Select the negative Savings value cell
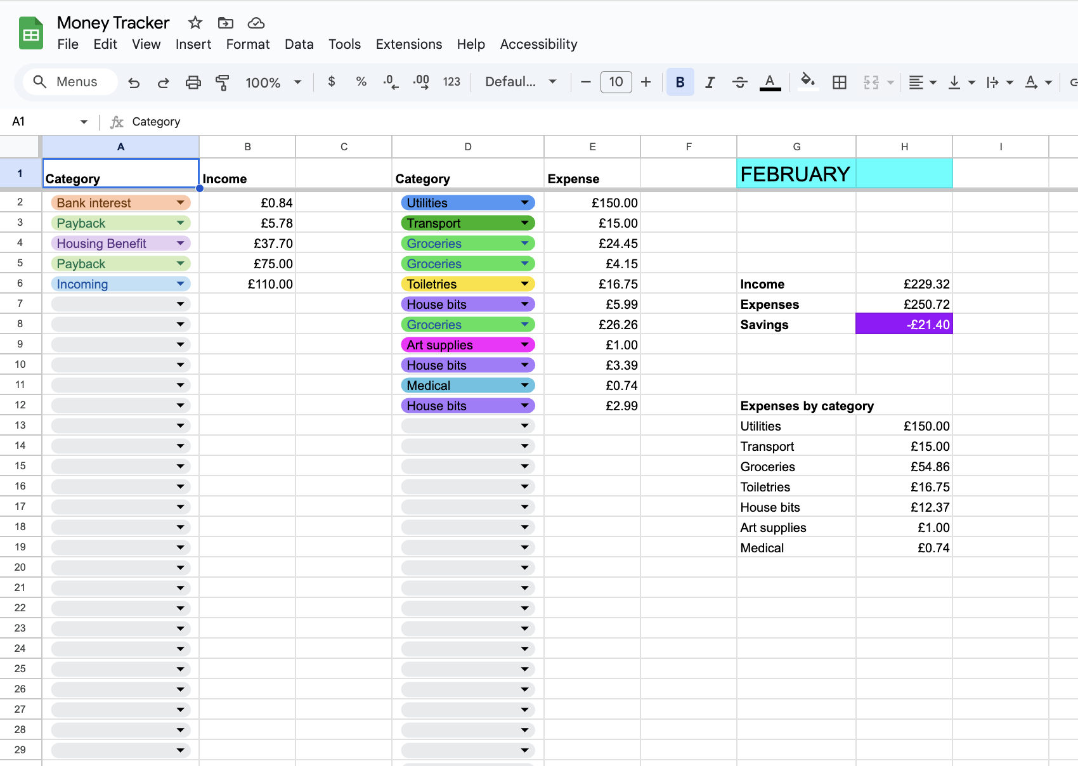The image size is (1078, 766). pos(904,325)
